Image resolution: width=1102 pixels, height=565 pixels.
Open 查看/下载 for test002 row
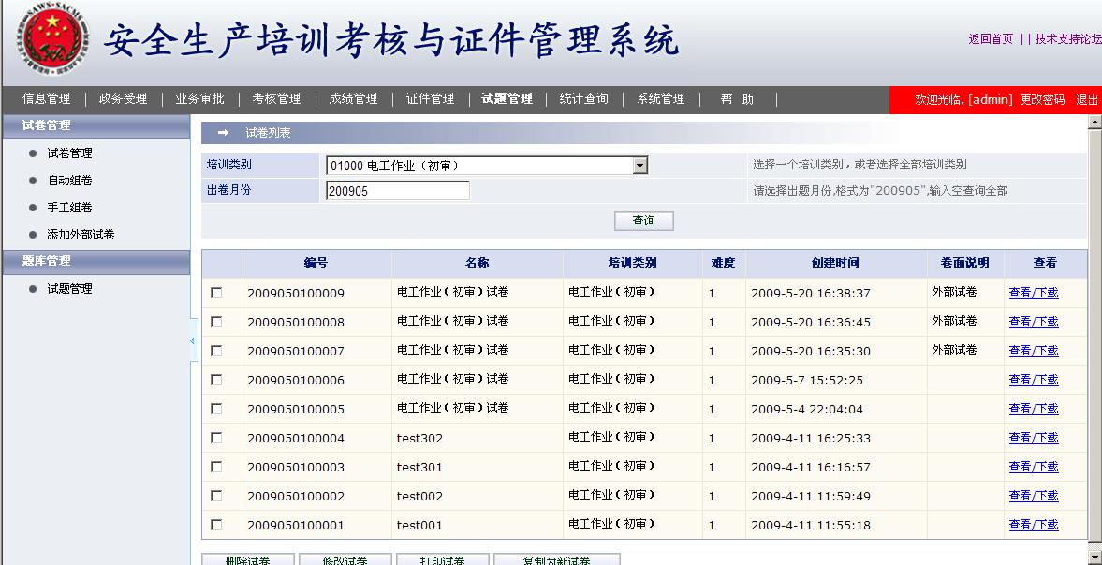coord(1033,496)
